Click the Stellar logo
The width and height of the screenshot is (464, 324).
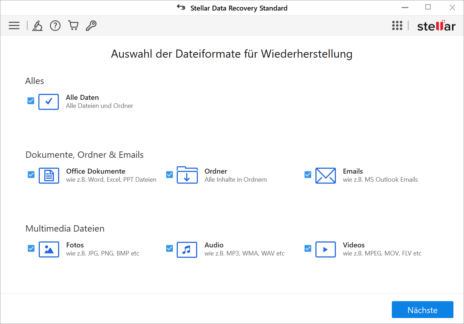tap(436, 26)
